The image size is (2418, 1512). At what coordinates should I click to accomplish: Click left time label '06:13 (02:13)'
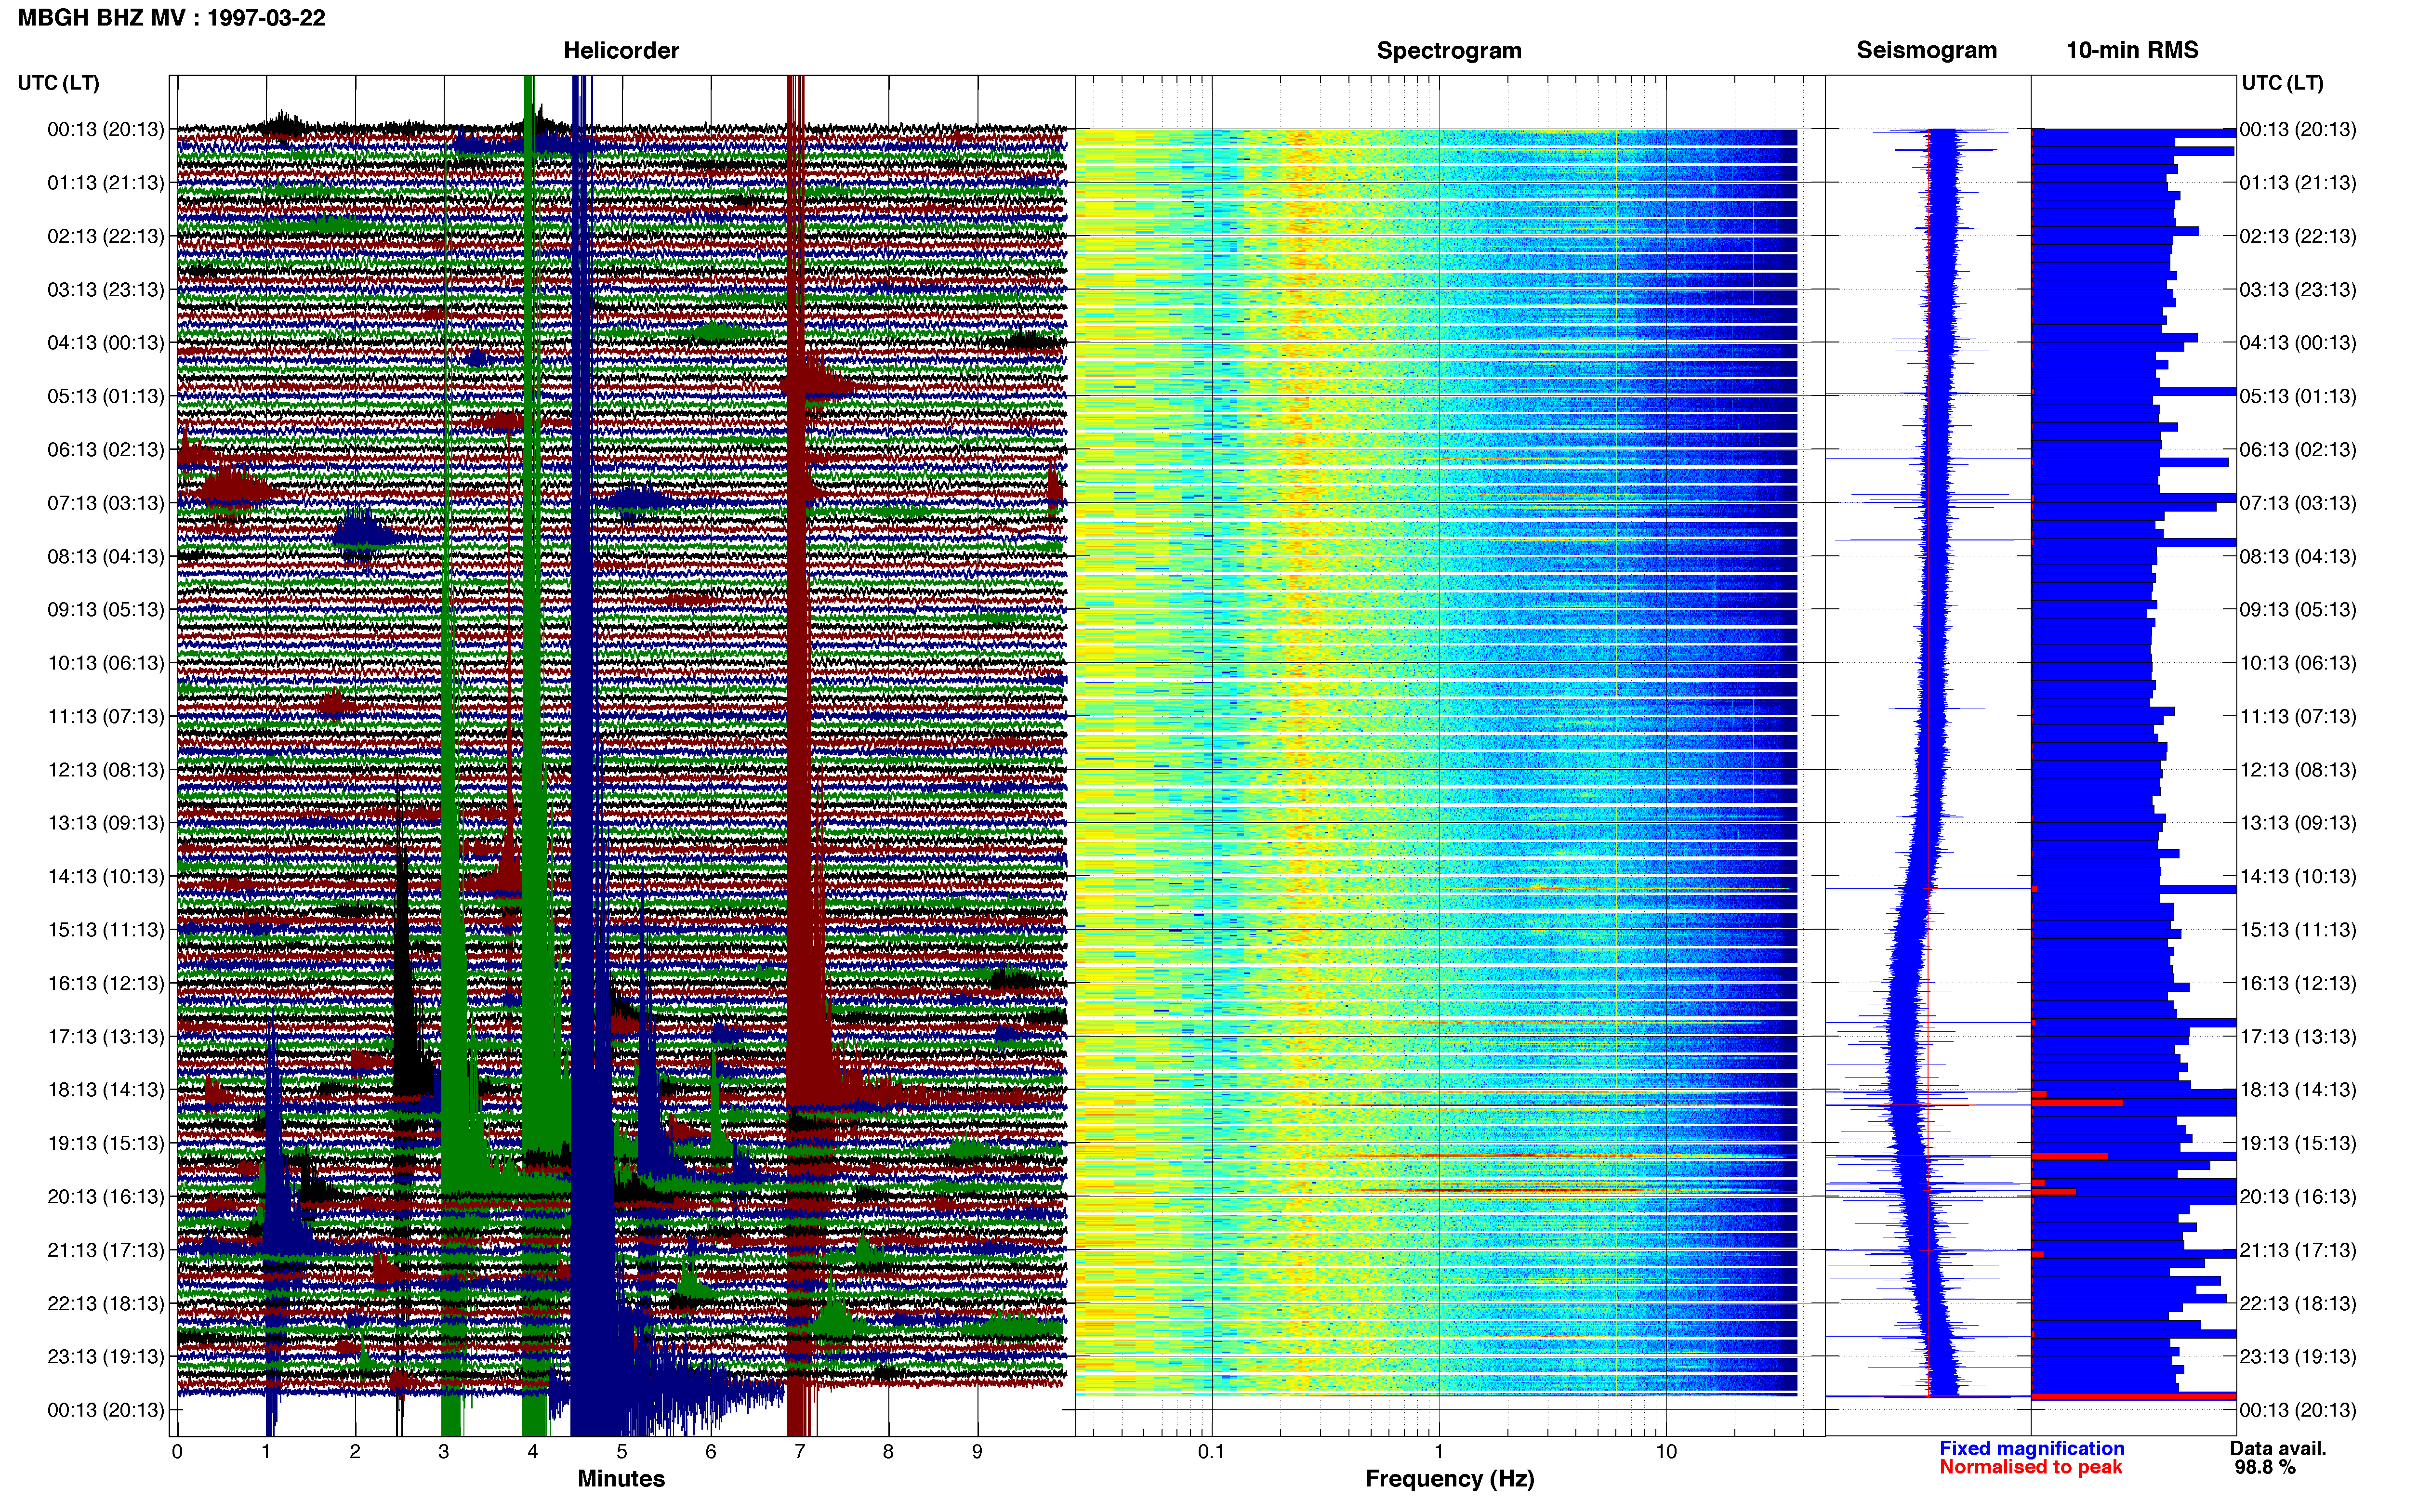[106, 449]
